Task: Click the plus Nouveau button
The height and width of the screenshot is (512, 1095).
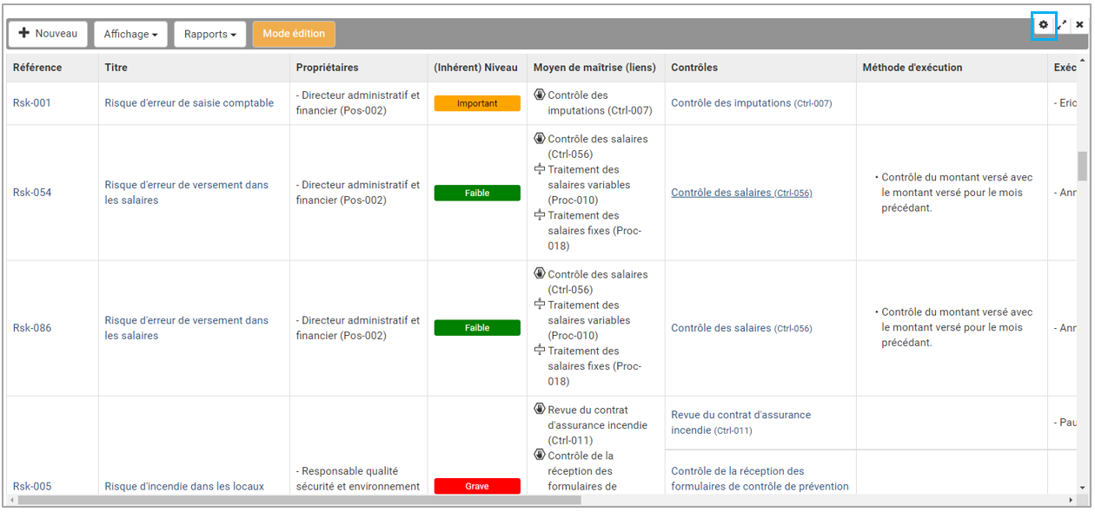Action: coord(48,34)
